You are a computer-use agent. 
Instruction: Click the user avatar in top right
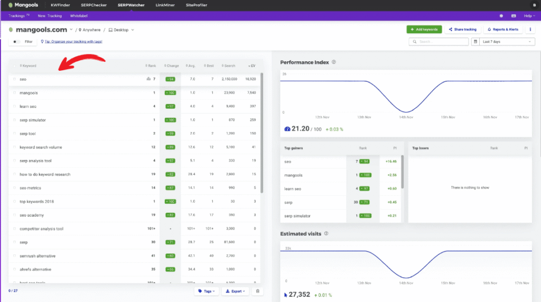tap(534, 5)
